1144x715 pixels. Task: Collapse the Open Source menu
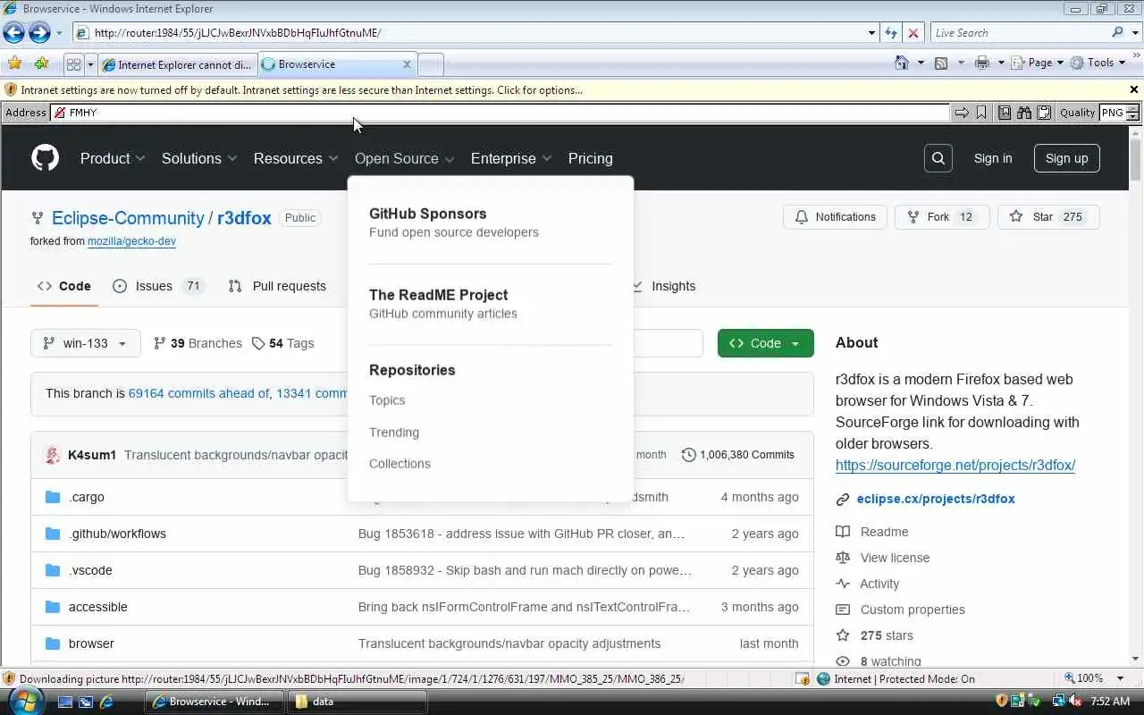(405, 158)
